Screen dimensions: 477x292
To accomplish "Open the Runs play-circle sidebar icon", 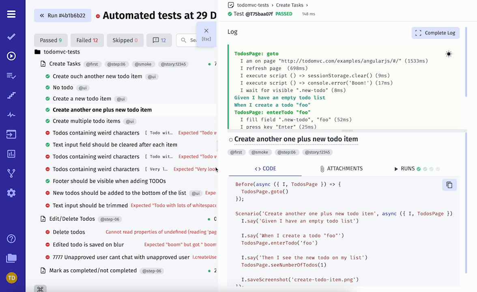I will pyautogui.click(x=11, y=56).
